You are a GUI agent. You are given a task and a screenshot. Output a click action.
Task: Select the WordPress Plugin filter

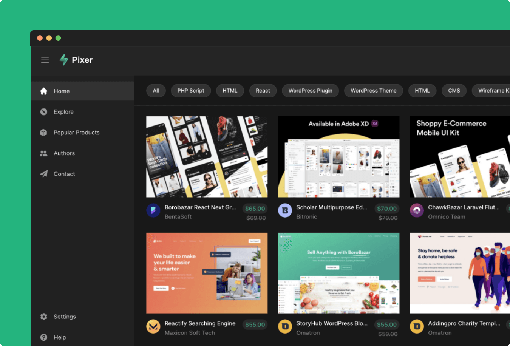[x=310, y=91]
